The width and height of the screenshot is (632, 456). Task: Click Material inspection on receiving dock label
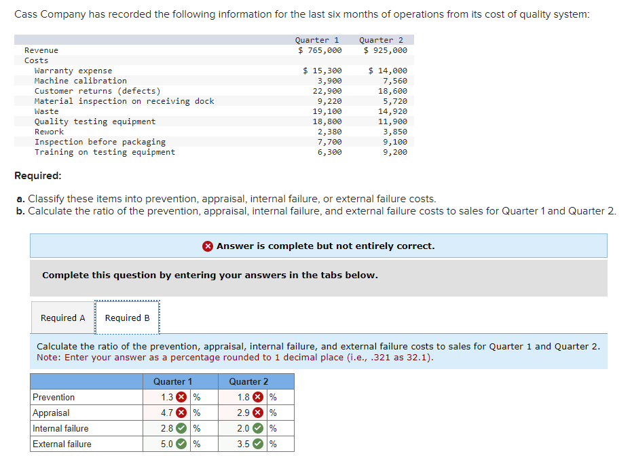[124, 101]
